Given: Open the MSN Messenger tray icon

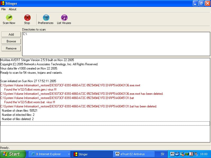Looking at the screenshot, I should click(x=182, y=154).
